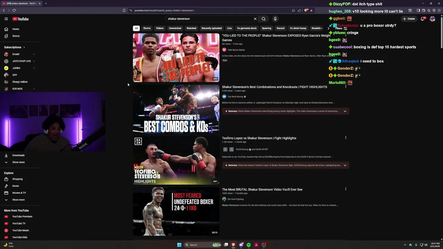
Task: Open YouTube Music link
Action: (17, 230)
